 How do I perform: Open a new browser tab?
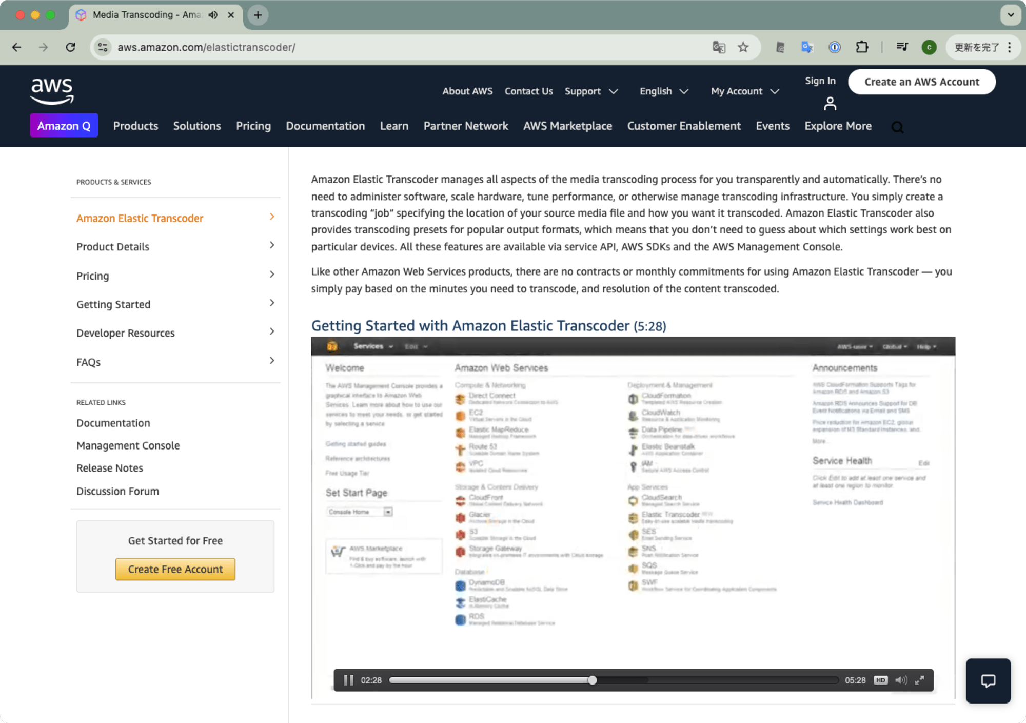click(x=258, y=15)
